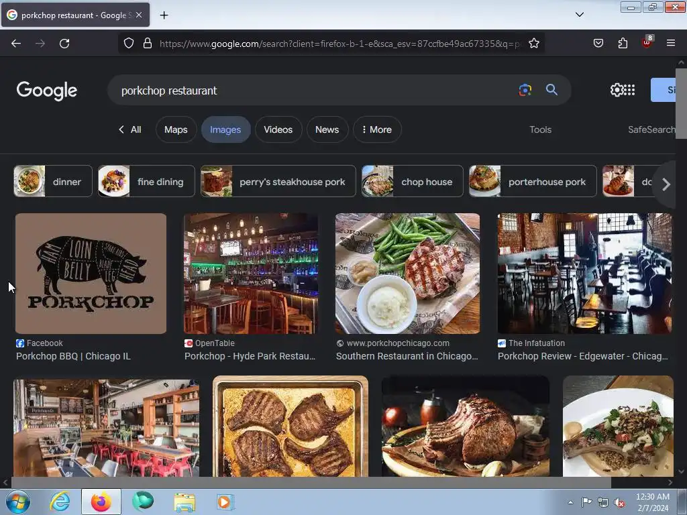Go back to previous page

[16, 44]
